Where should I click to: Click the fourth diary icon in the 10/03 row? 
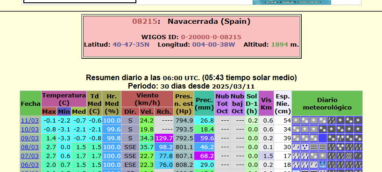pos(323,129)
